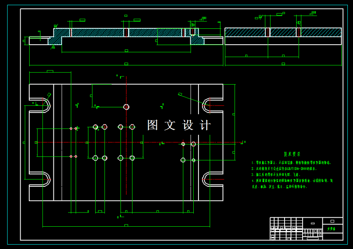Viewport: 353px width, 249px height.
Task: Select technical requirement line numbered 3
Action: click(276, 174)
